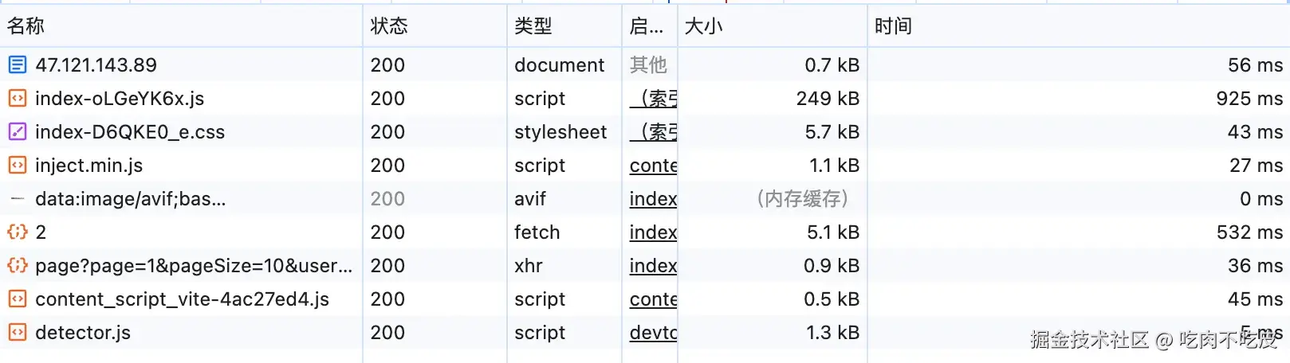Click size value 0.5 kB

point(832,299)
